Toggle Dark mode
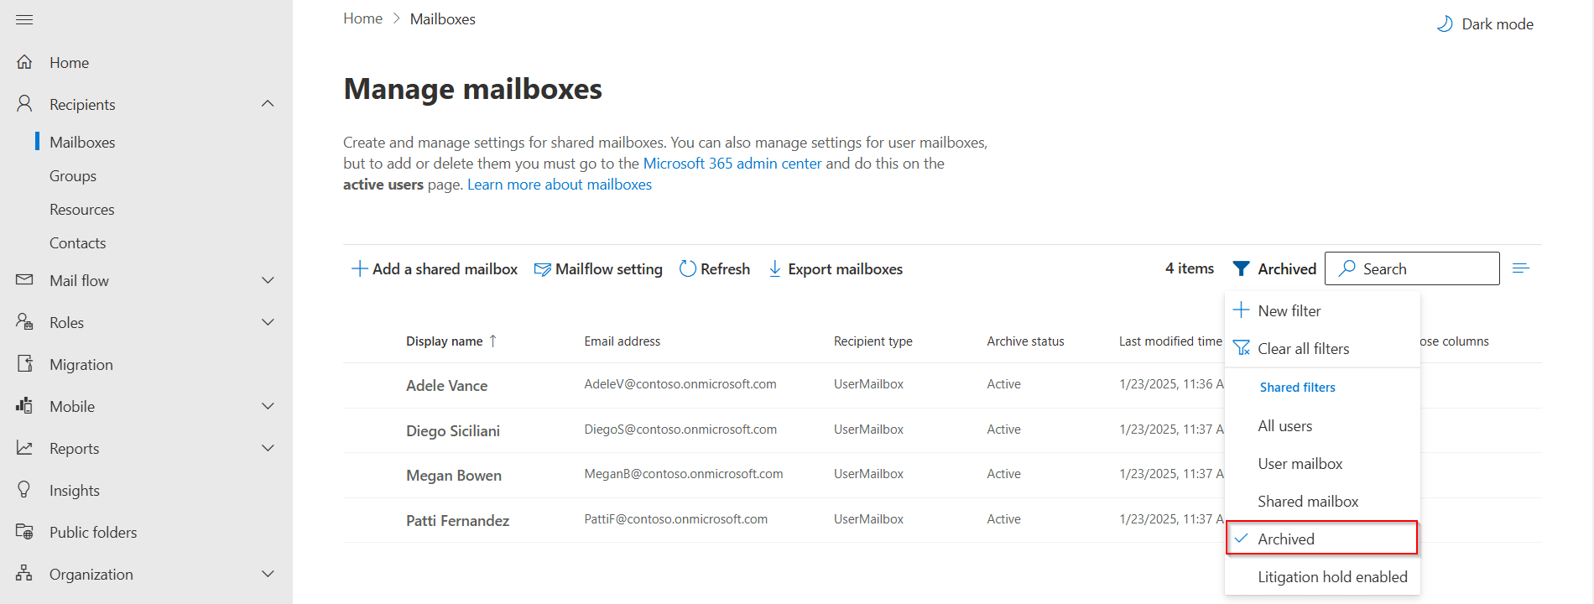 (1484, 23)
